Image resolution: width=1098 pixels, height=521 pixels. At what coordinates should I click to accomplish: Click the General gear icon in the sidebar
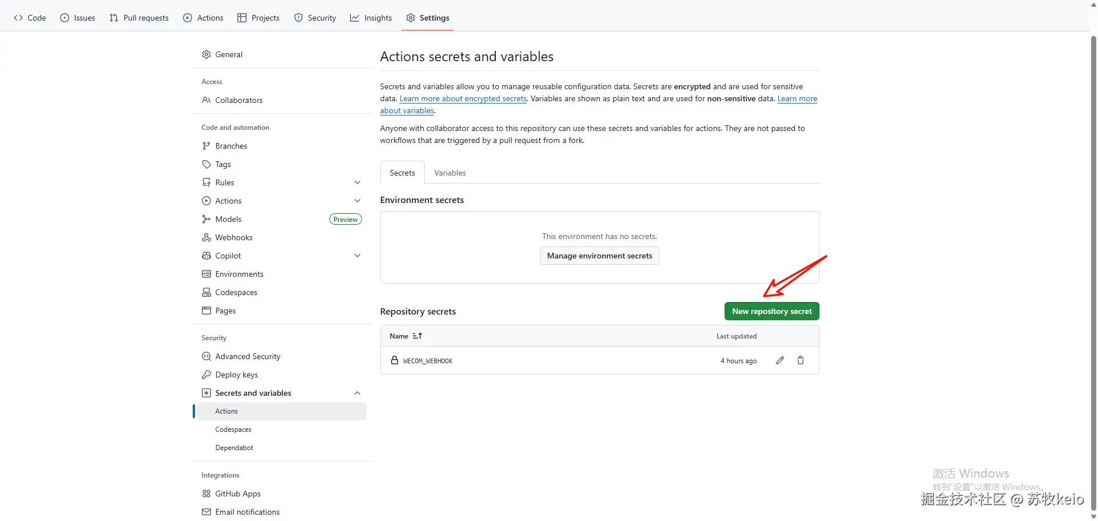(x=206, y=54)
